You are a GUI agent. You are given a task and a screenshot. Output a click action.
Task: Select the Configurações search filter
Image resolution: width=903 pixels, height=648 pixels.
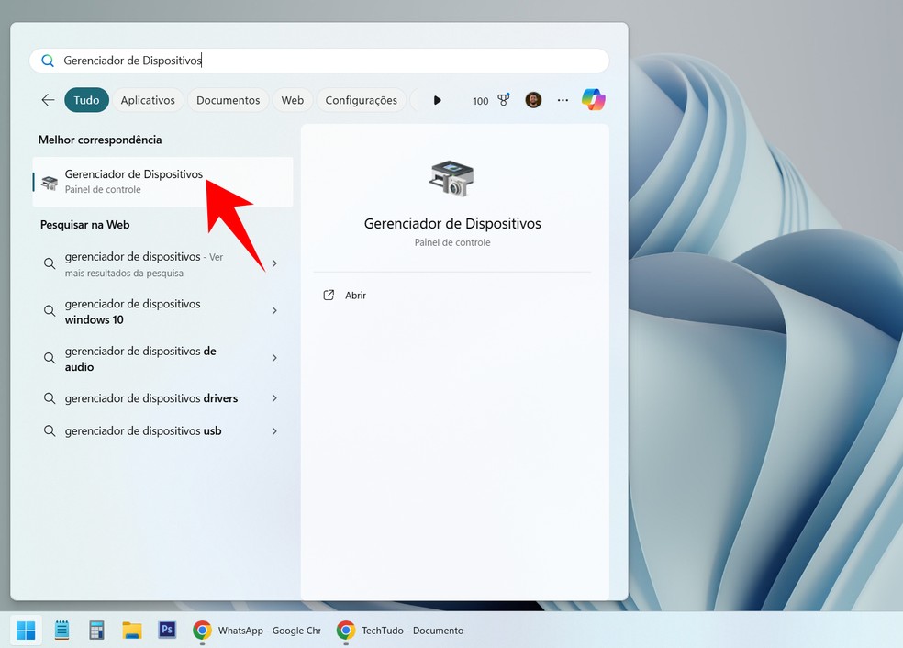pos(361,100)
